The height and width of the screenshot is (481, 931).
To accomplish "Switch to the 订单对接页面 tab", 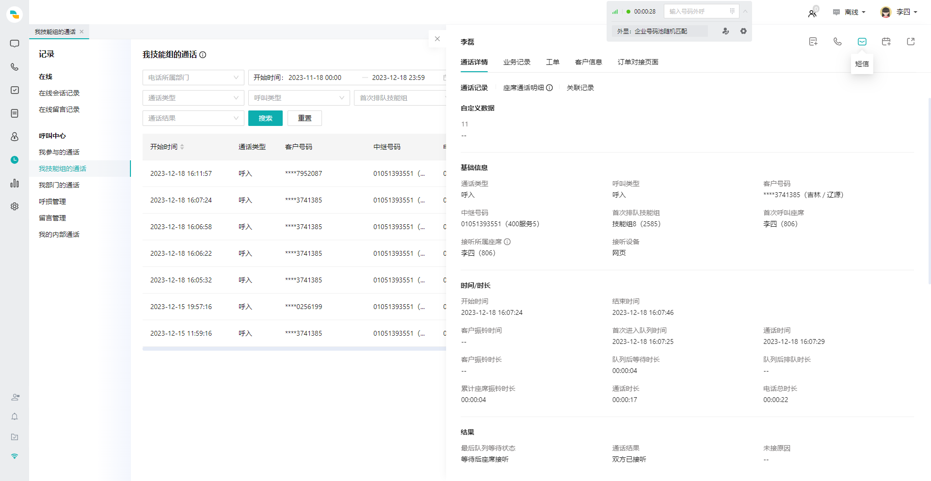I will [638, 62].
